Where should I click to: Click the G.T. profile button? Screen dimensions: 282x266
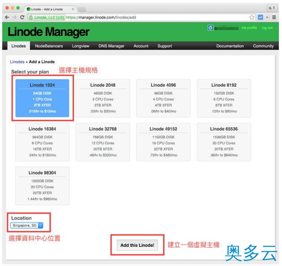(x=272, y=8)
